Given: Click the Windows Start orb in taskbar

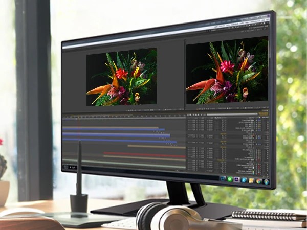Looking at the screenshot, I should coord(266,181).
